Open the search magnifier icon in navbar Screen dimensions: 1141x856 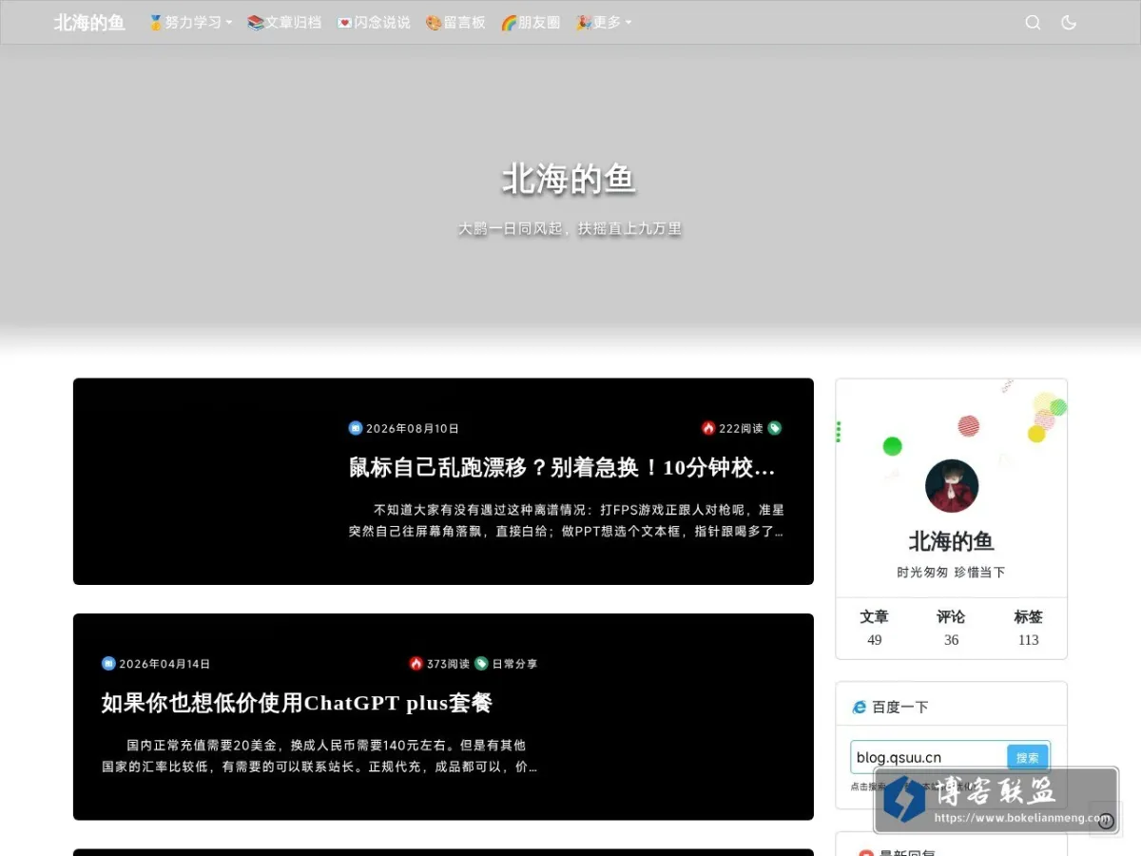(1033, 23)
